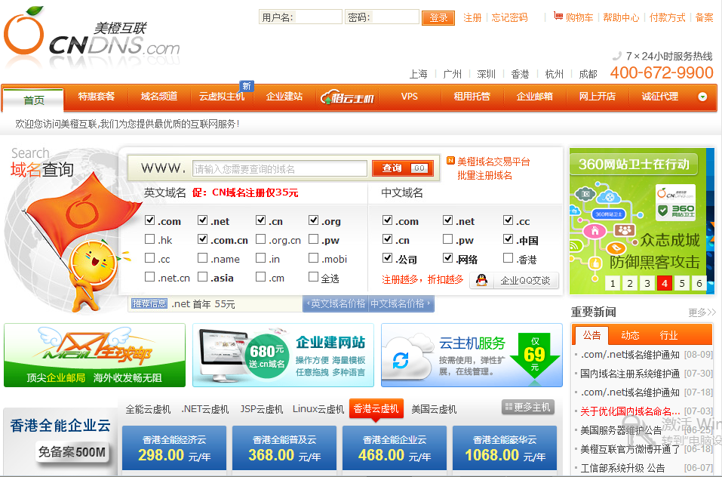Open 付款方式 link

point(667,17)
